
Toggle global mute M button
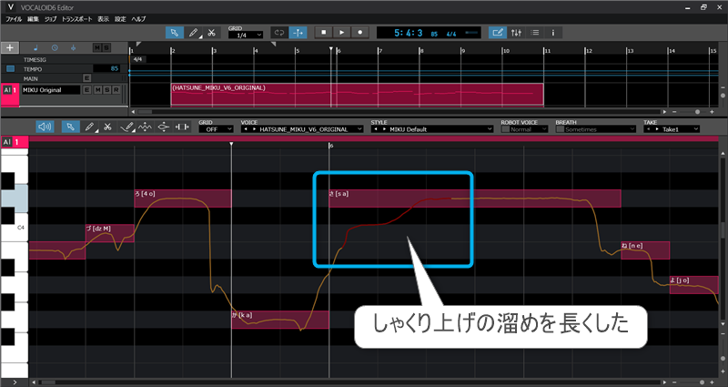[97, 48]
